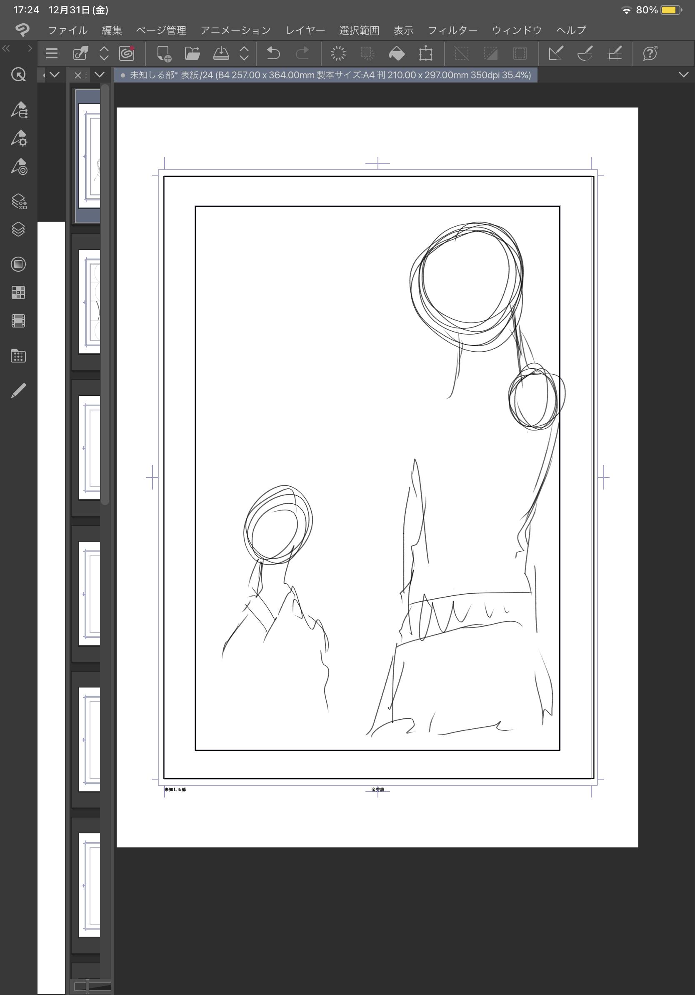This screenshot has width=695, height=995.
Task: Open the animation Timeline film icon
Action: point(18,321)
